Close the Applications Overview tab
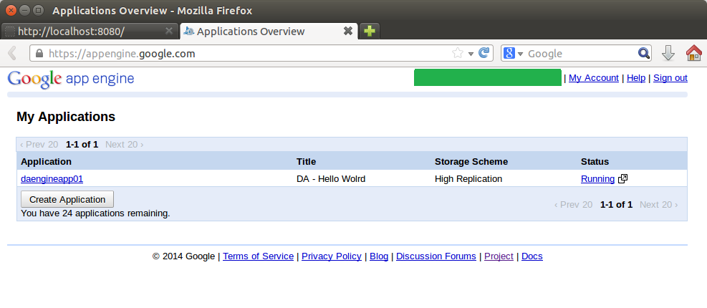The height and width of the screenshot is (308, 707). pos(348,32)
